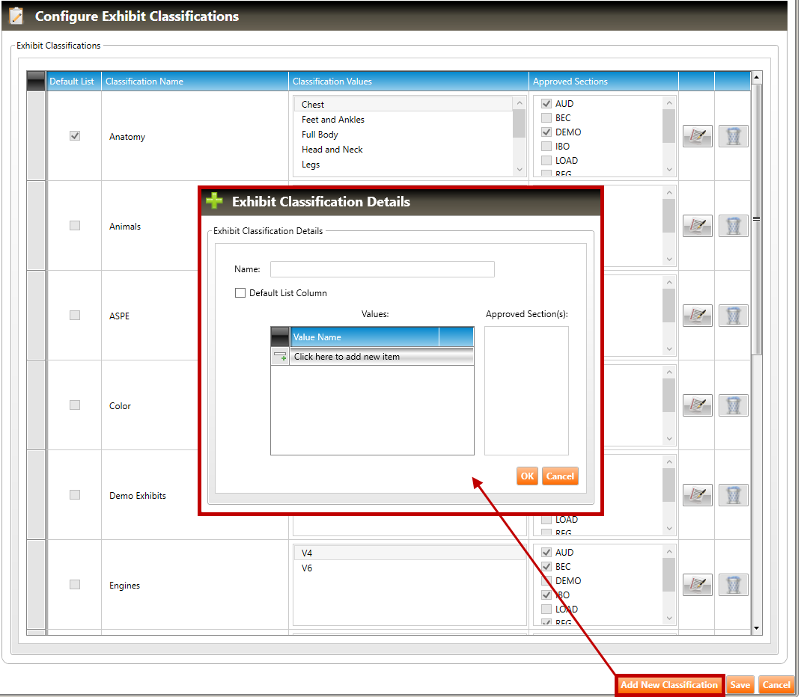Enable the Default List Column checkbox

point(240,293)
